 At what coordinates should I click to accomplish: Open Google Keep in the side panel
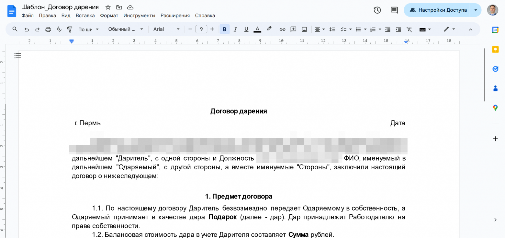pyautogui.click(x=495, y=49)
